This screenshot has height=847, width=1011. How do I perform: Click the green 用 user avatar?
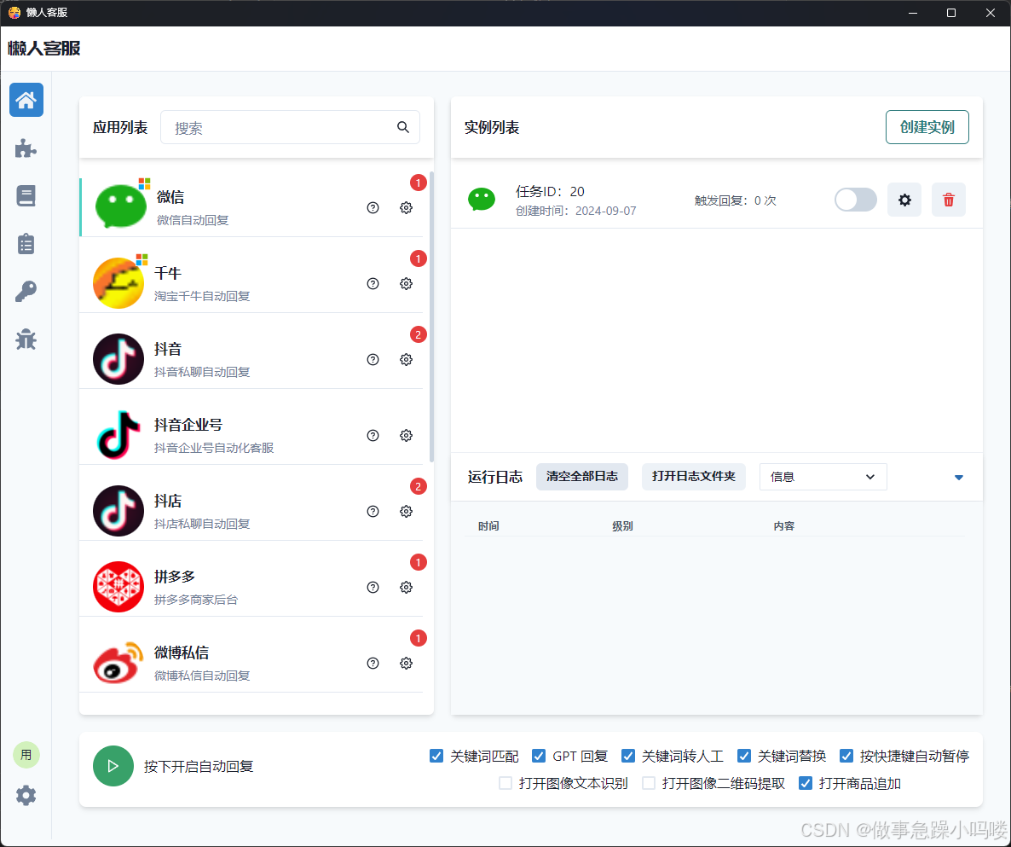26,755
